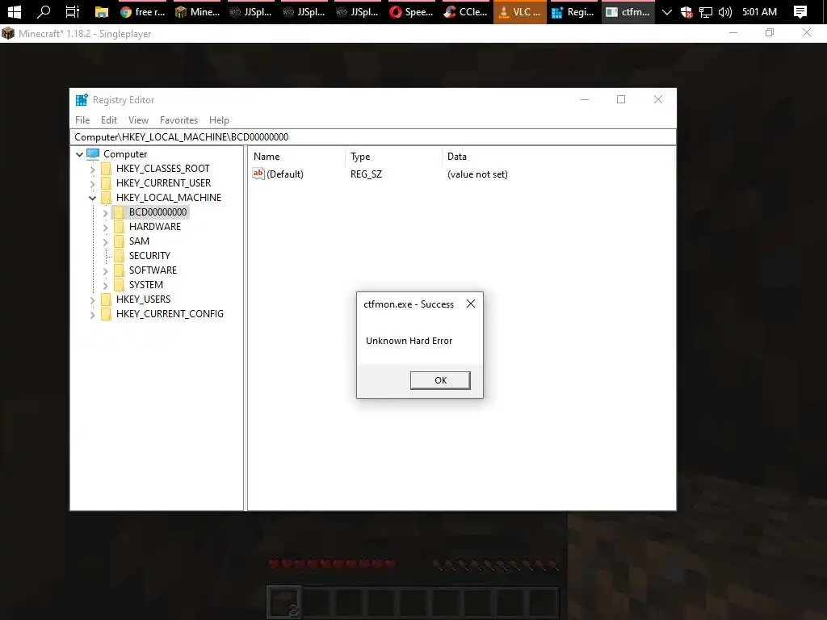Expand the SAM key chevron
The height and width of the screenshot is (620, 827).
105,242
